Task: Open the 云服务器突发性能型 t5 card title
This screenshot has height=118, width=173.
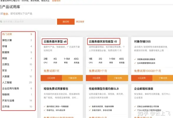Action: (103, 41)
